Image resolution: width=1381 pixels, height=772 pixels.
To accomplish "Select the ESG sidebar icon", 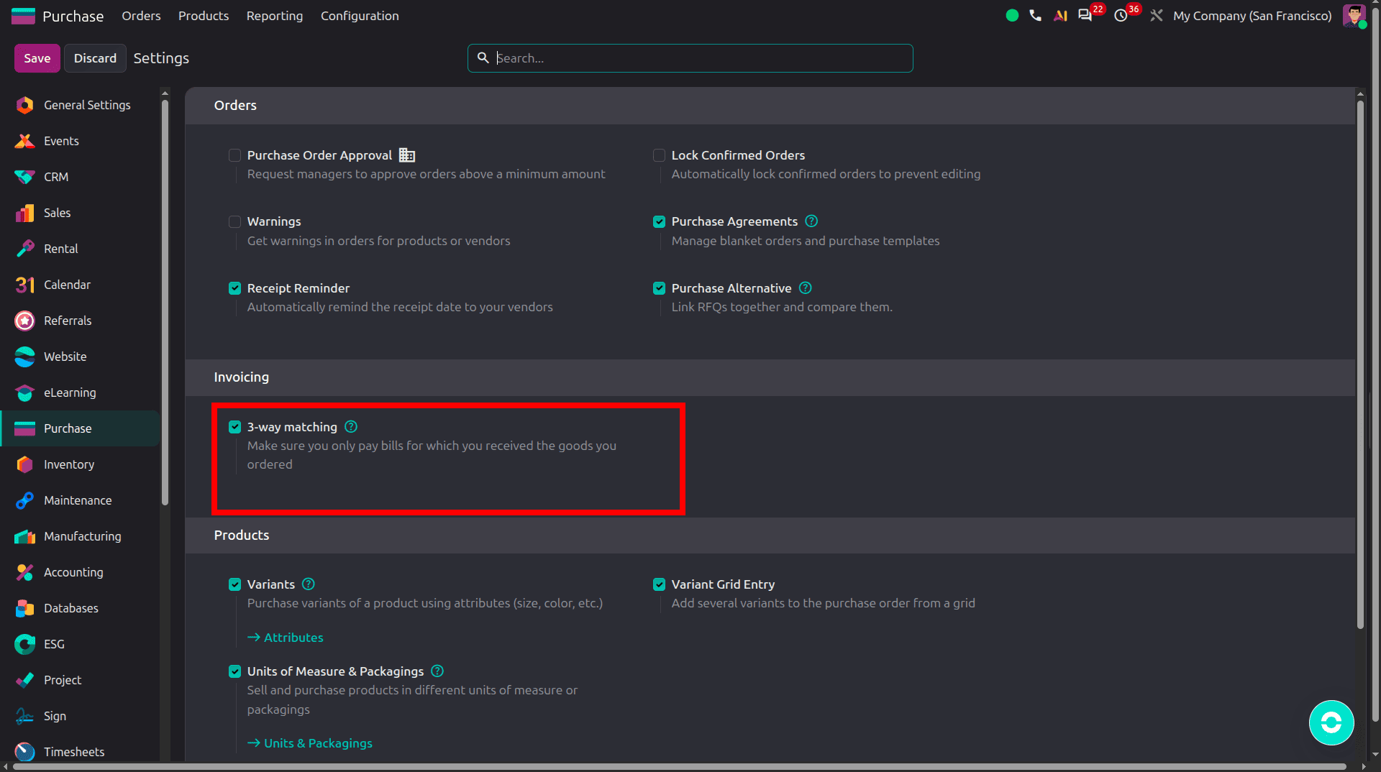I will pos(24,644).
